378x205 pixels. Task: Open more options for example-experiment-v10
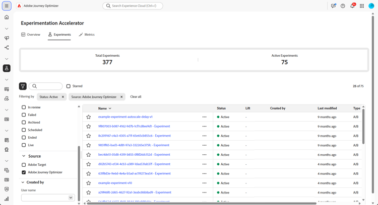pos(205,183)
